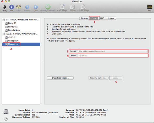Viewport: 154px width, 123px height.
Task: Click the Security Options button
Action: (x=98, y=78)
